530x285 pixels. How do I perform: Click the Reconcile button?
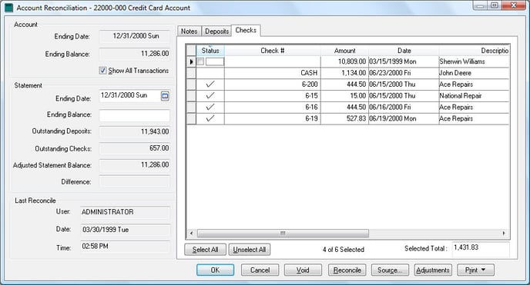[x=347, y=270]
